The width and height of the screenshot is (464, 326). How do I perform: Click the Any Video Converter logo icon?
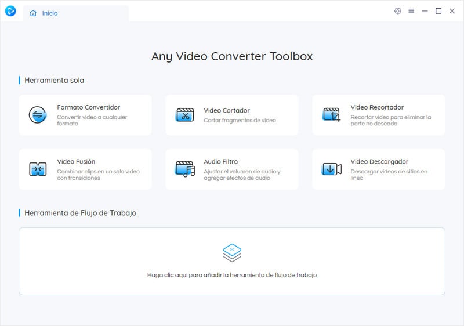pos(10,11)
